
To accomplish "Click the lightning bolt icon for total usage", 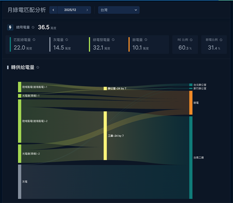I will coord(10,27).
